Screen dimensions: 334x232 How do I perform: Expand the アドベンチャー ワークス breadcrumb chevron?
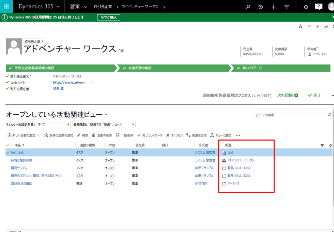[x=164, y=7]
